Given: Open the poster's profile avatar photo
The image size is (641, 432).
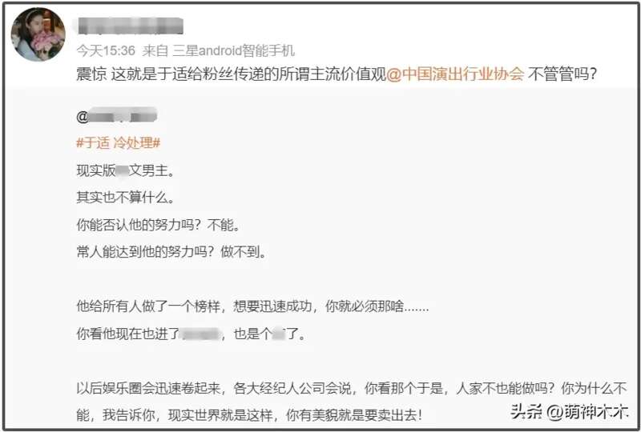Looking at the screenshot, I should coord(38,34).
